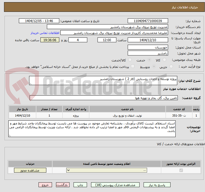Click the مشاهده مجوز button
The image size is (205, 192).
pyautogui.click(x=30, y=170)
